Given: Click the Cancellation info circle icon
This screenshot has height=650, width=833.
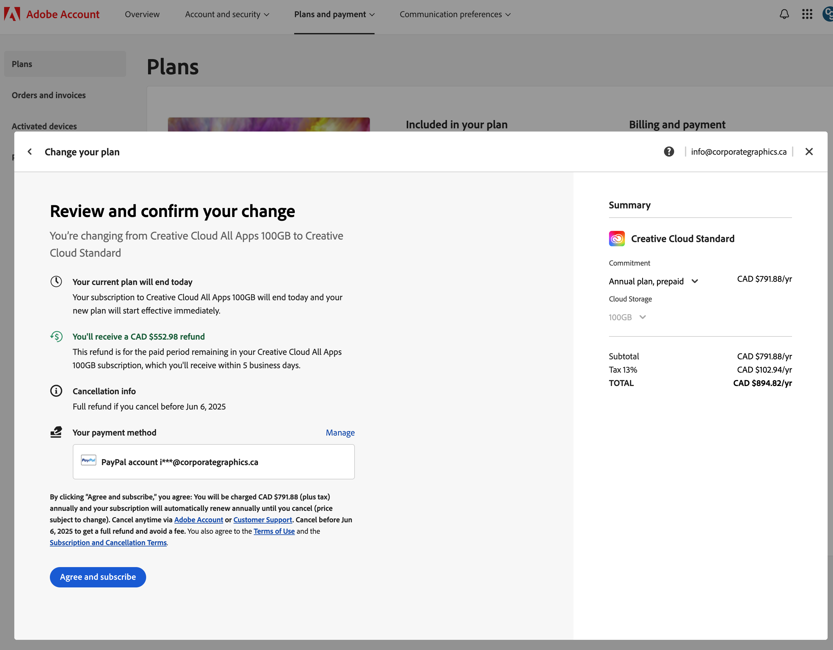Looking at the screenshot, I should click(x=56, y=391).
